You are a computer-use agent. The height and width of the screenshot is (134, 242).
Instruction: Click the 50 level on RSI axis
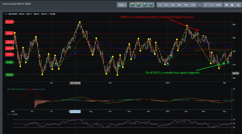(x=234, y=124)
